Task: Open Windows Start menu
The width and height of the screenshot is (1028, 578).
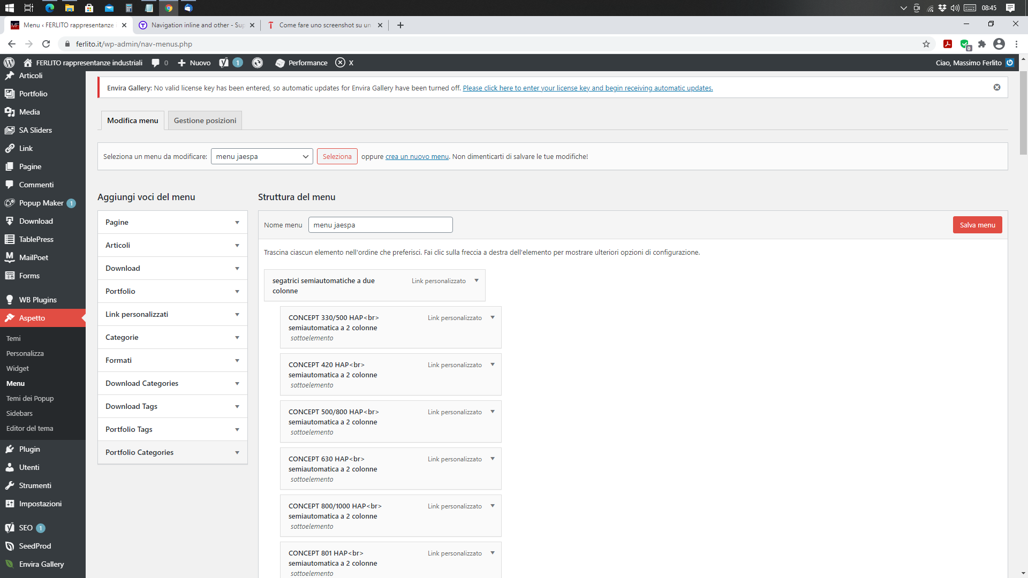Action: coord(9,7)
